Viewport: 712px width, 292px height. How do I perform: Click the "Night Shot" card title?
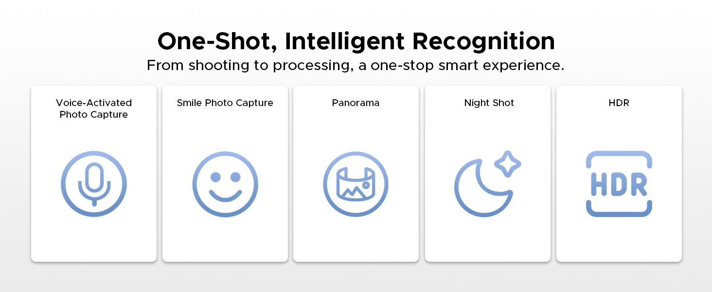(x=489, y=103)
